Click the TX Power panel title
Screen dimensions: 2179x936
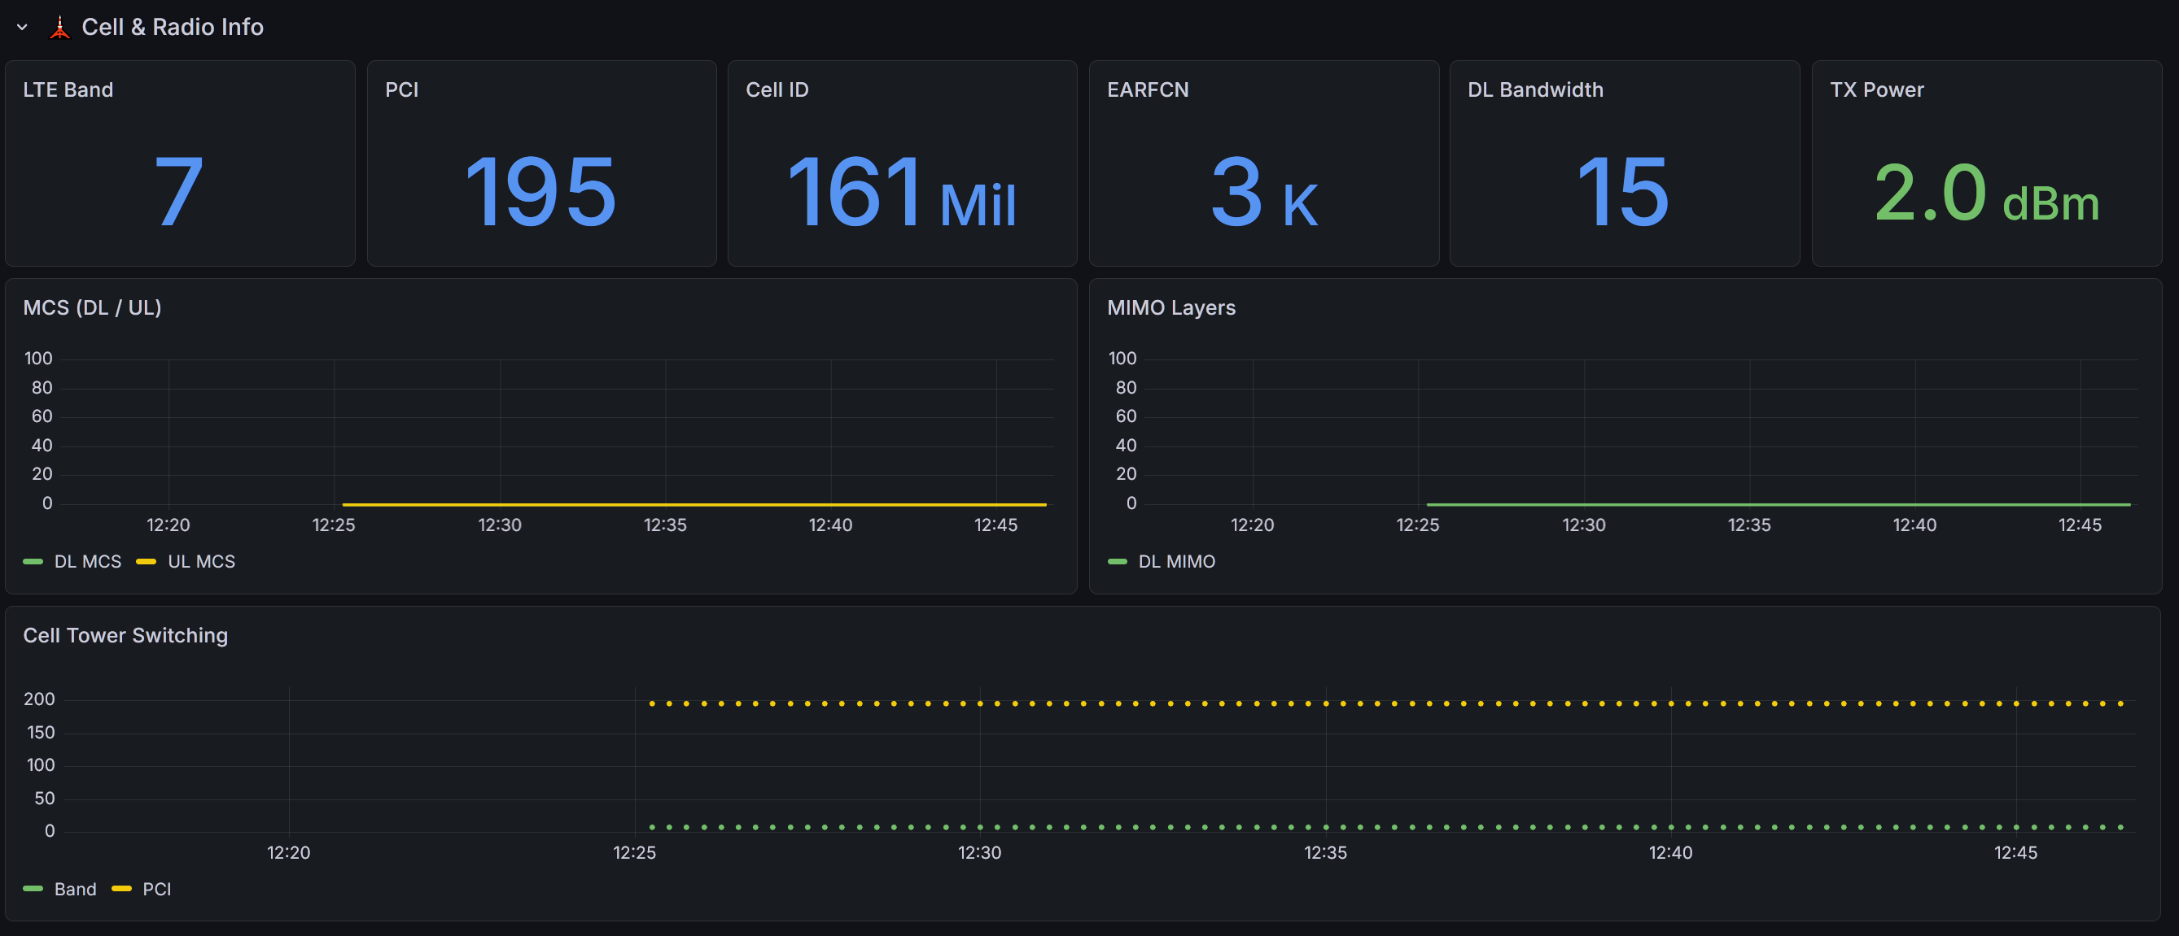click(1876, 89)
